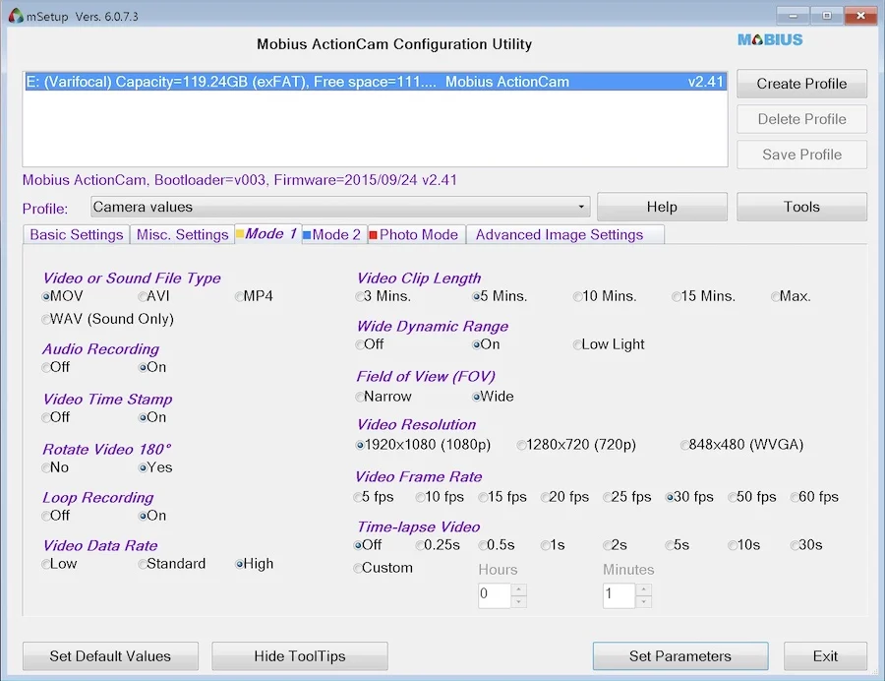The height and width of the screenshot is (681, 885).
Task: Set time-lapse interval to 5s
Action: click(x=678, y=545)
